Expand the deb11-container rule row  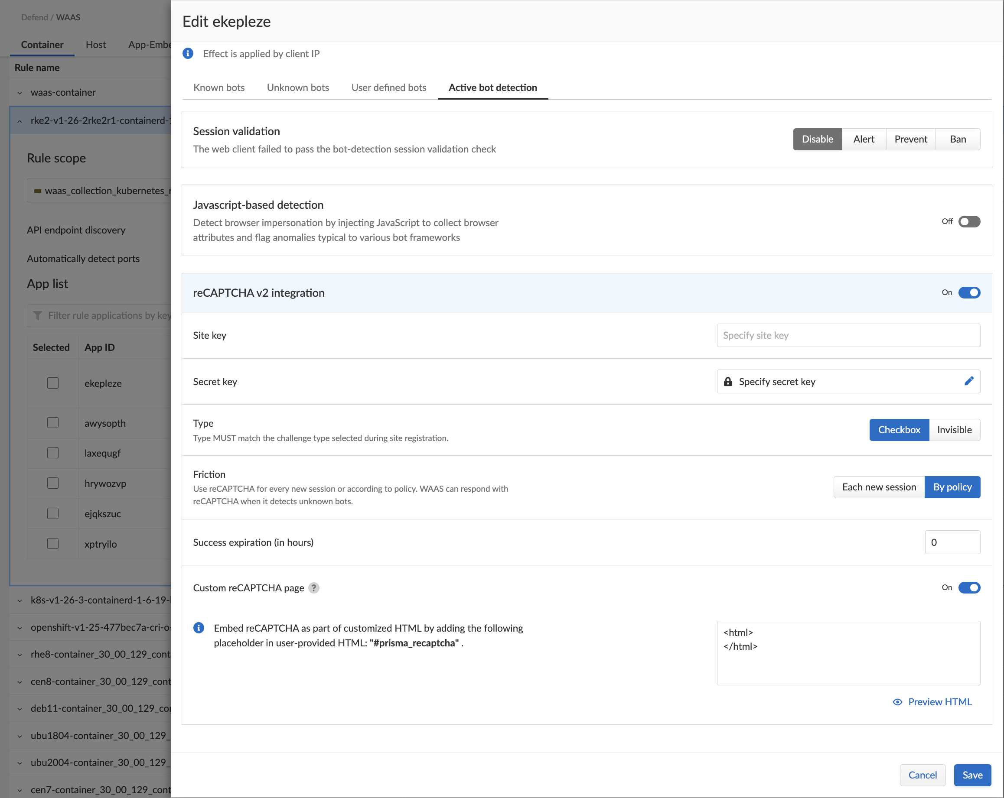[x=20, y=709]
